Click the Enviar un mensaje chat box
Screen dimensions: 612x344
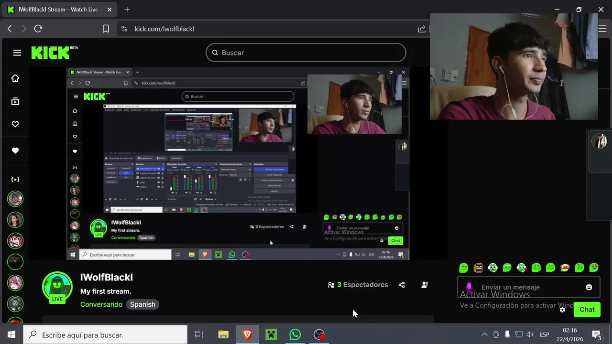click(528, 287)
